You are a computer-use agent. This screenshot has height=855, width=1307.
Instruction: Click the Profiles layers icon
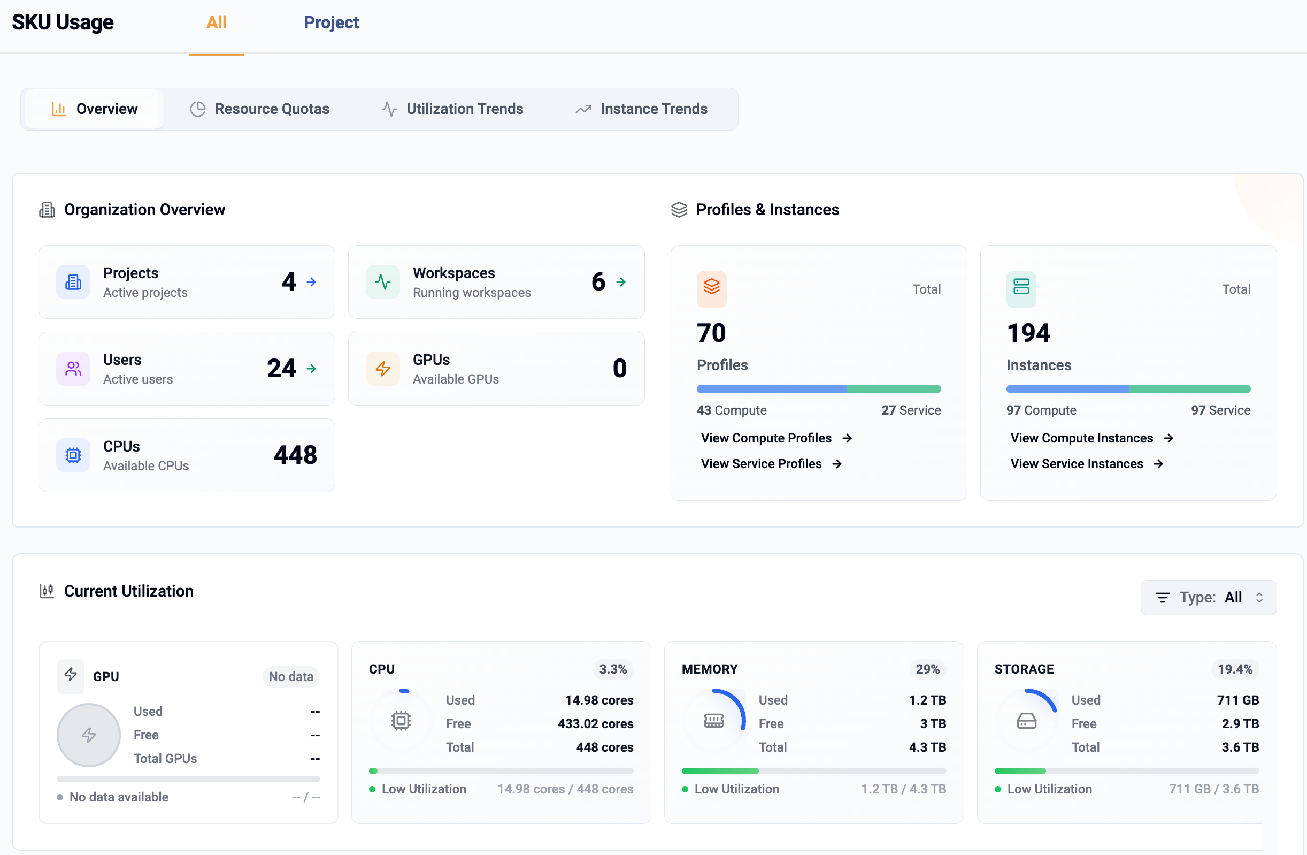(x=712, y=288)
